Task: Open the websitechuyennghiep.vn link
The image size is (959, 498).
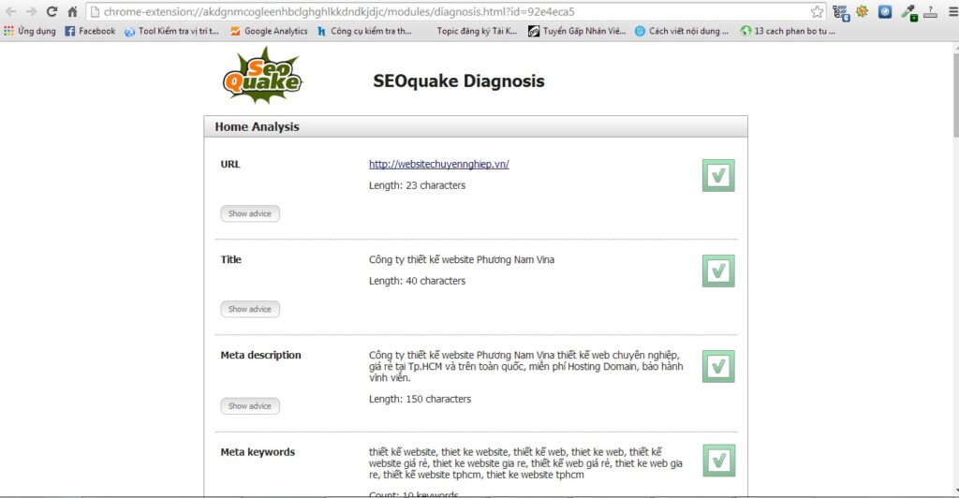Action: (x=438, y=164)
